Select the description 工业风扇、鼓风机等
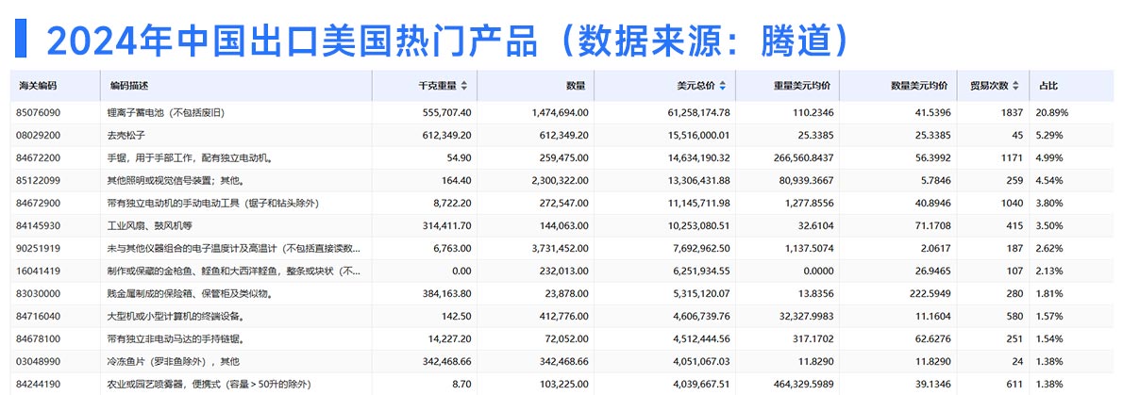The height and width of the screenshot is (395, 1123). click(150, 226)
